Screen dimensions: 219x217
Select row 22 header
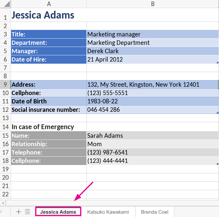pos(5,194)
